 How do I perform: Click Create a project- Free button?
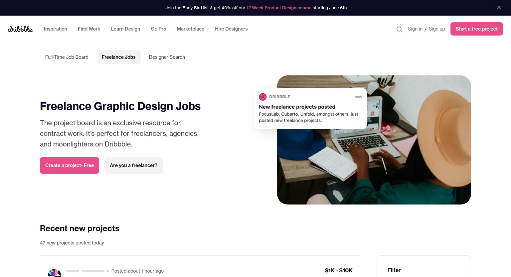point(70,165)
